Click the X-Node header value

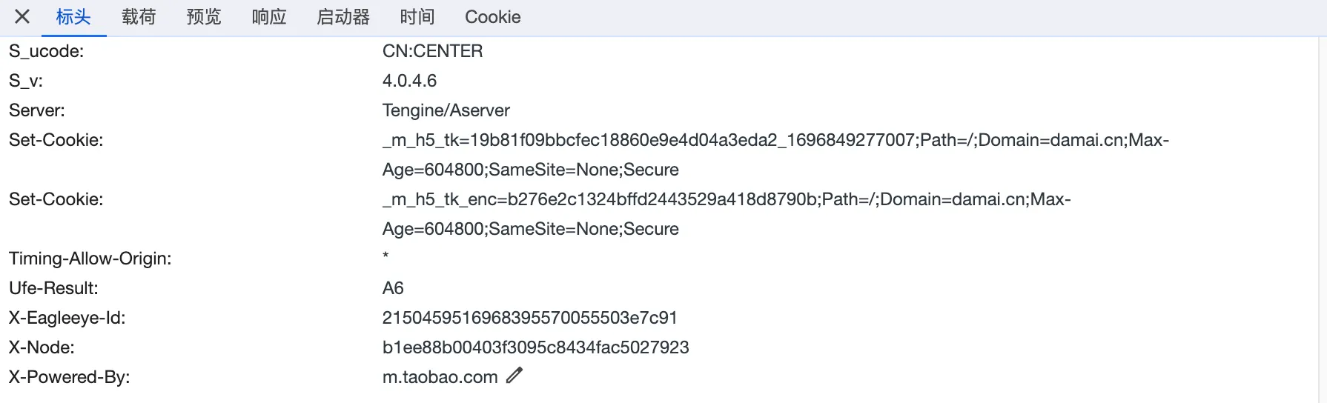(535, 347)
